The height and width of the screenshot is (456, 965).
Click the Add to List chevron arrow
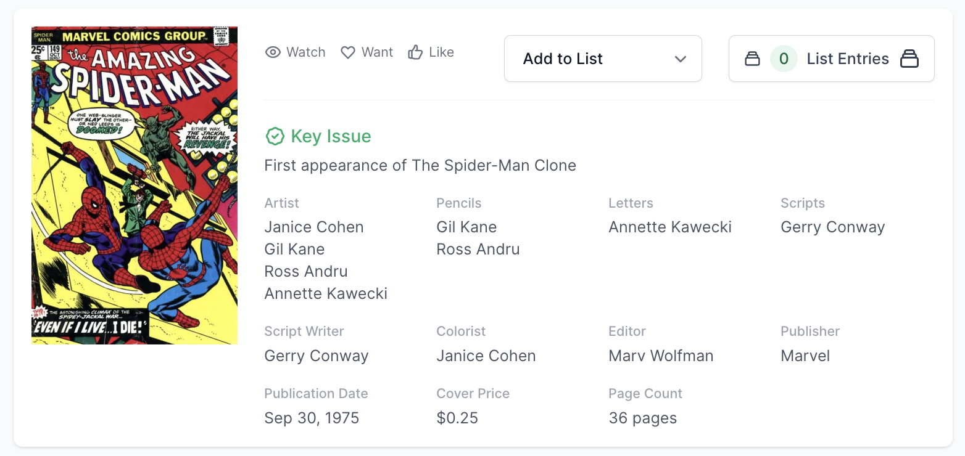tap(681, 59)
